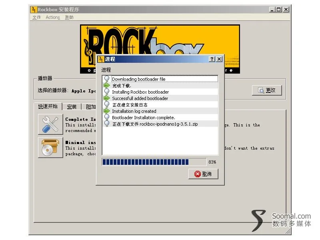This screenshot has height=240, width=320.
Task: Click the lightbulb icon beside 'Installing Rockbox bootloader'
Action: tap(107, 92)
